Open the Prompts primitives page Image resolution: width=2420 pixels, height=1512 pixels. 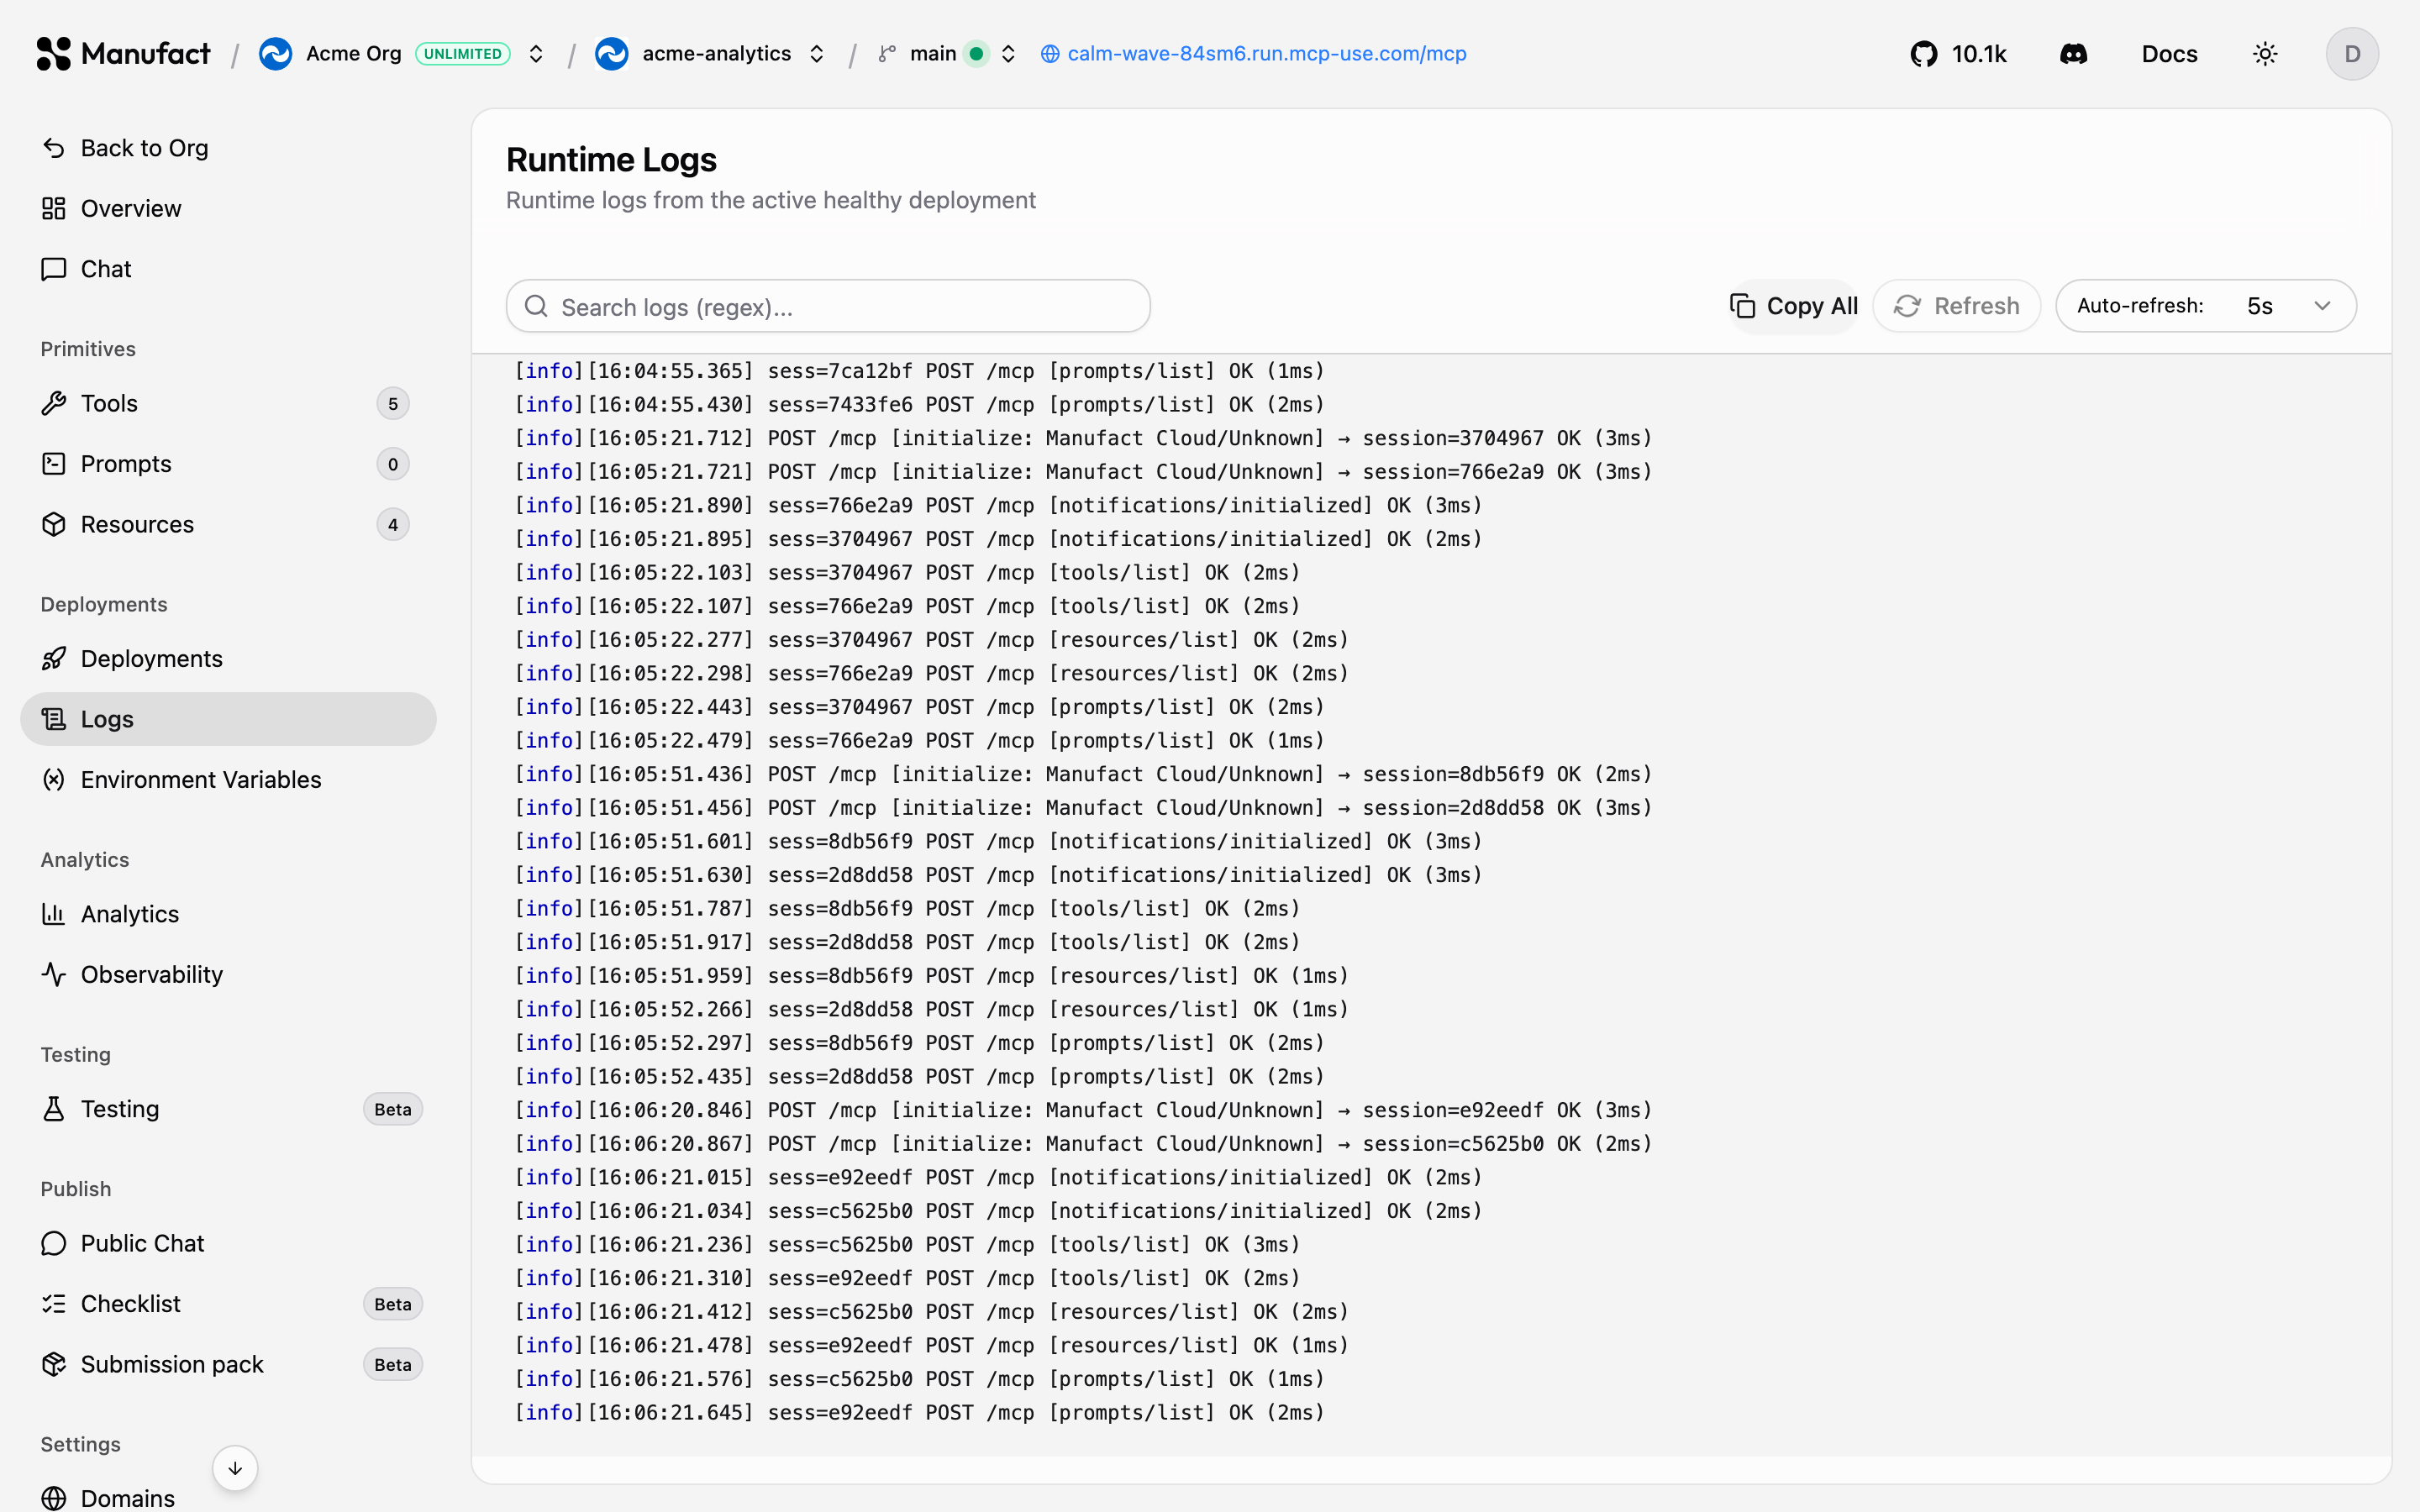click(x=228, y=464)
